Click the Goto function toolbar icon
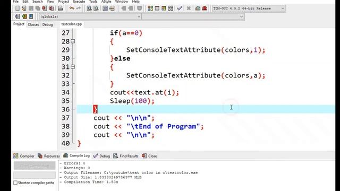The height and width of the screenshot is (191, 340). point(105,8)
